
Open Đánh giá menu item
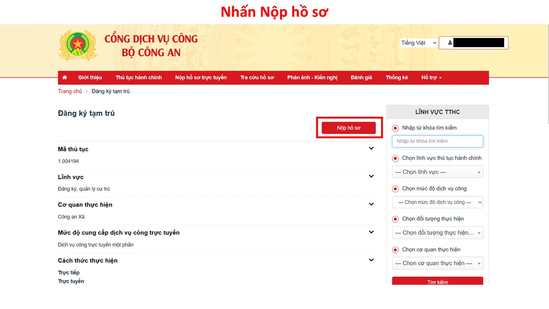pyautogui.click(x=361, y=78)
